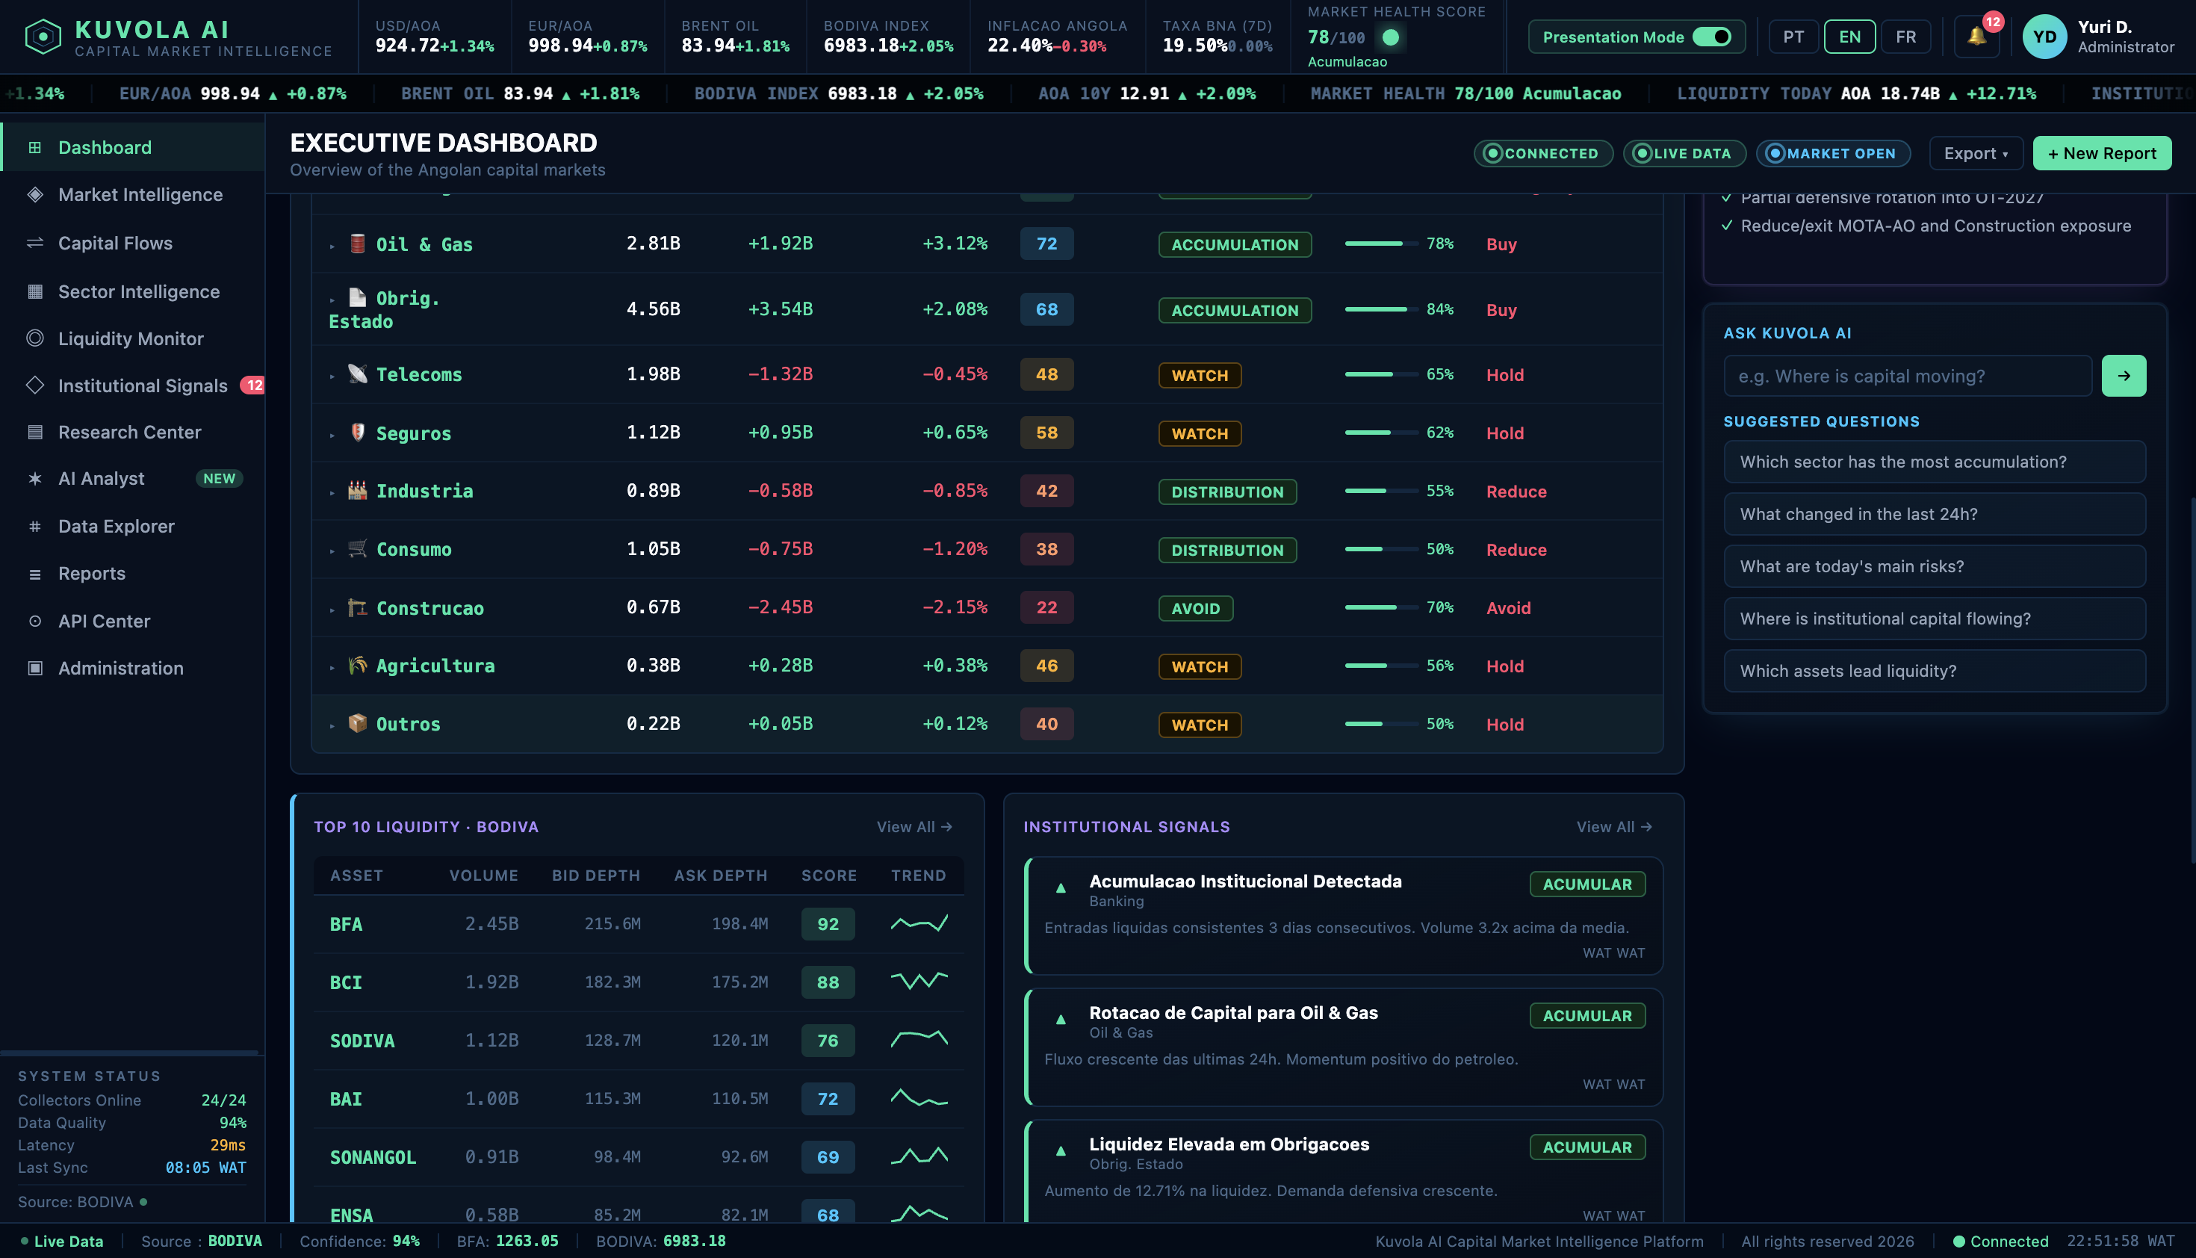Click the Consumo shopping cart icon
Viewport: 2196px width, 1258px height.
357,548
